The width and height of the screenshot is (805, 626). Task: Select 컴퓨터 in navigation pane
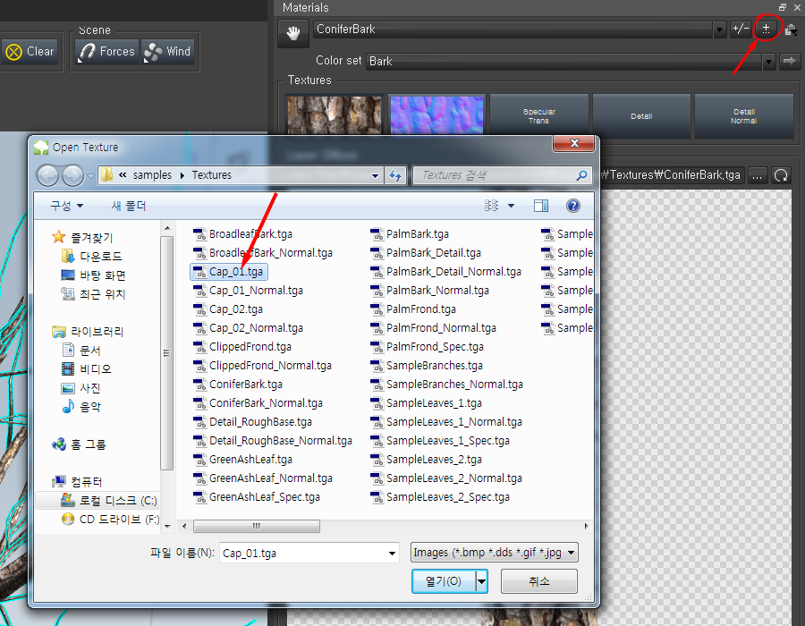tap(77, 482)
